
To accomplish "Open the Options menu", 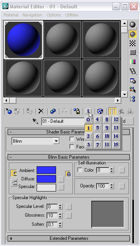I will pyautogui.click(x=54, y=15).
